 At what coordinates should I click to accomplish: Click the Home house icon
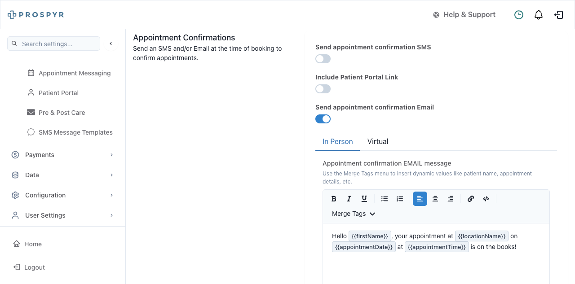pyautogui.click(x=17, y=244)
